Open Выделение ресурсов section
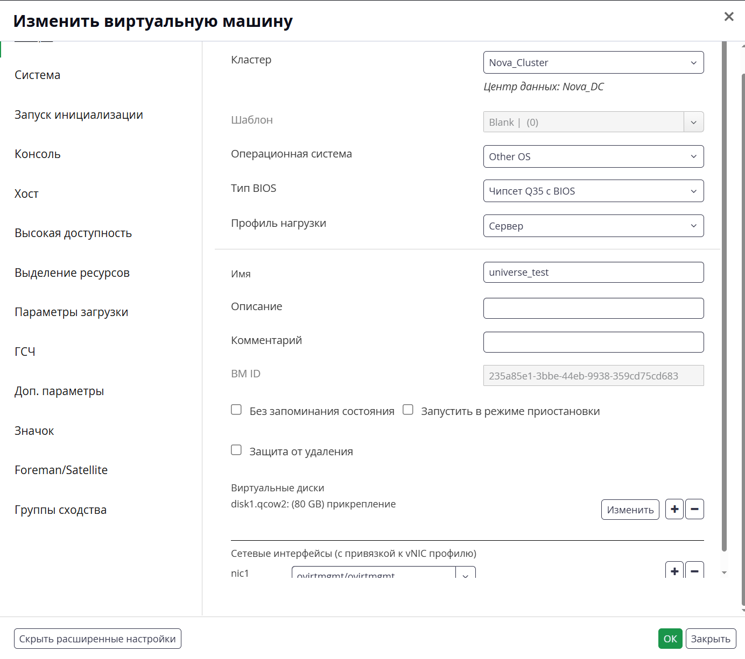 click(72, 273)
